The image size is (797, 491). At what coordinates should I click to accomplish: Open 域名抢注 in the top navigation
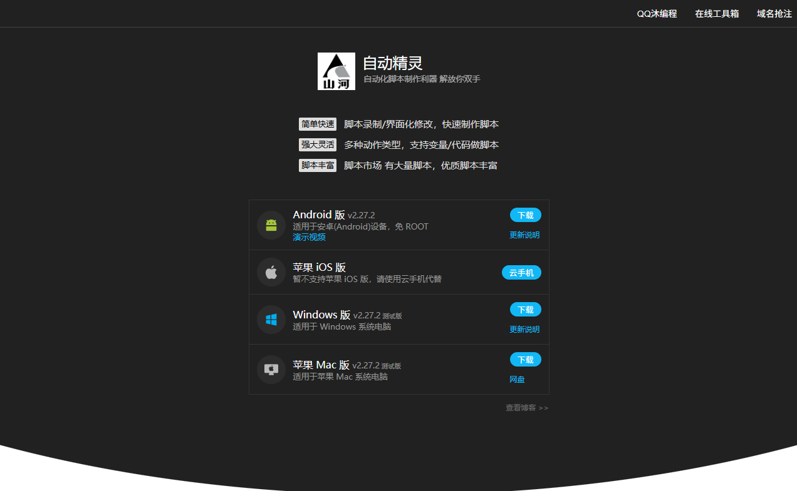774,14
